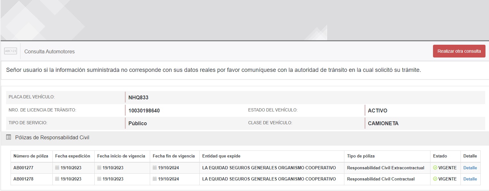489x191 pixels.
Task: Click calendar icon in AB001278 Fecha fin de vigencia
Action: 155,179
